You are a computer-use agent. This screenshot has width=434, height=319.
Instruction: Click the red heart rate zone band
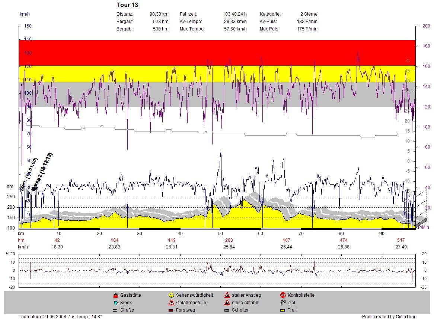(217, 53)
